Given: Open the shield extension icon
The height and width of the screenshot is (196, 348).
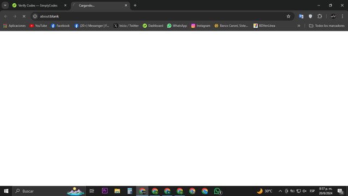Looking at the screenshot, I should 310,16.
